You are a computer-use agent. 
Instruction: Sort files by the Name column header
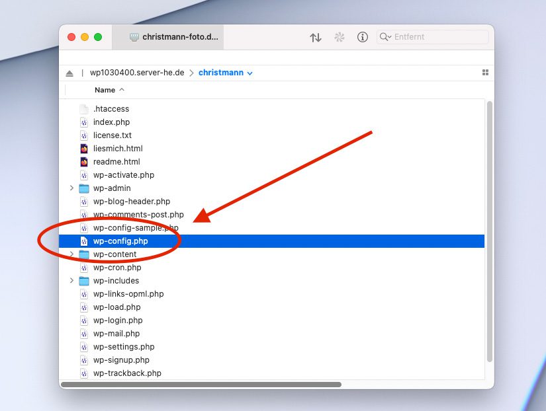pyautogui.click(x=105, y=90)
